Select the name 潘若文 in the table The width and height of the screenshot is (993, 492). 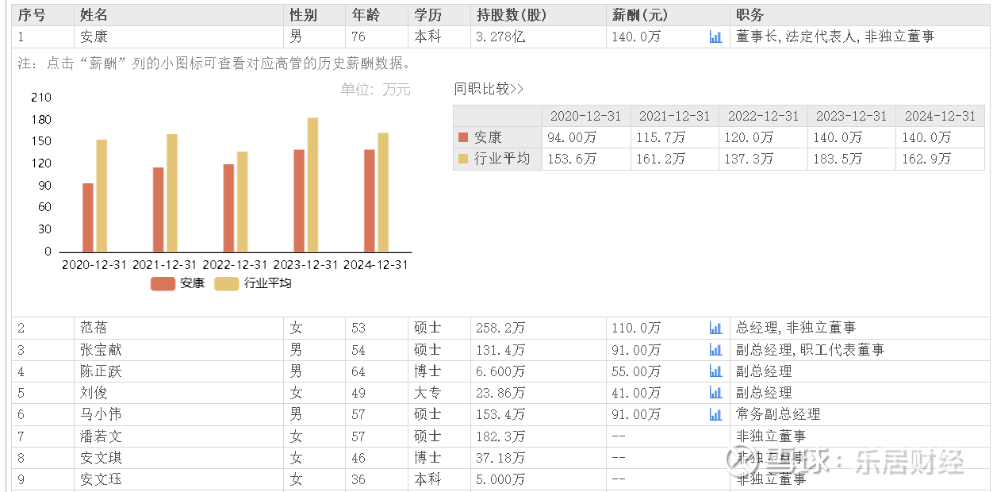click(101, 436)
